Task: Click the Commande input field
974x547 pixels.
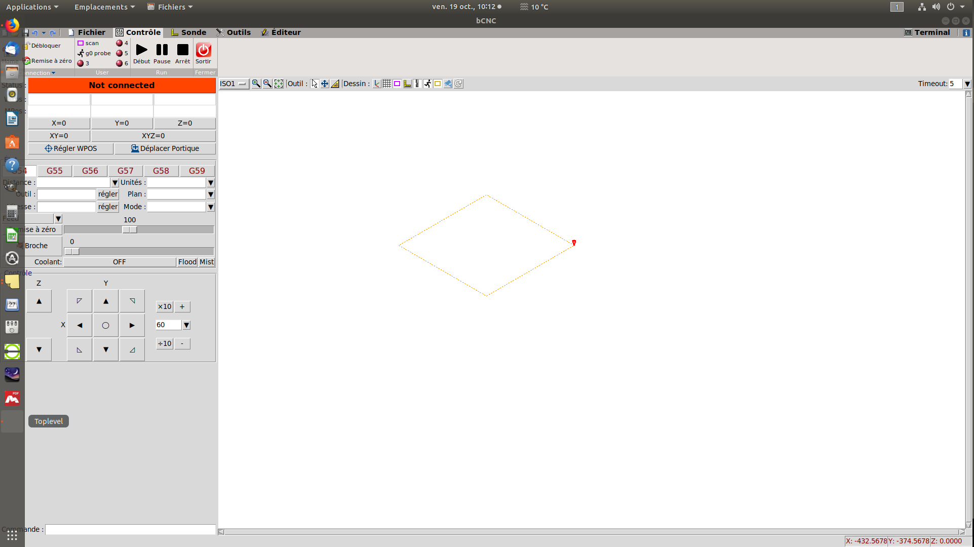Action: pos(131,529)
